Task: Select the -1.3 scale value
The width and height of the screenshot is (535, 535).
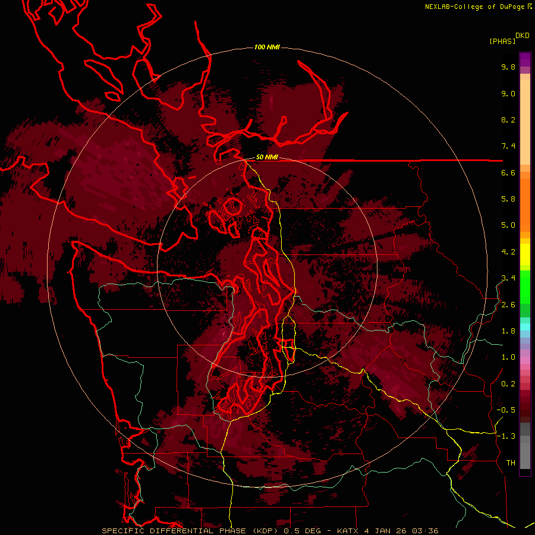Action: pyautogui.click(x=506, y=436)
